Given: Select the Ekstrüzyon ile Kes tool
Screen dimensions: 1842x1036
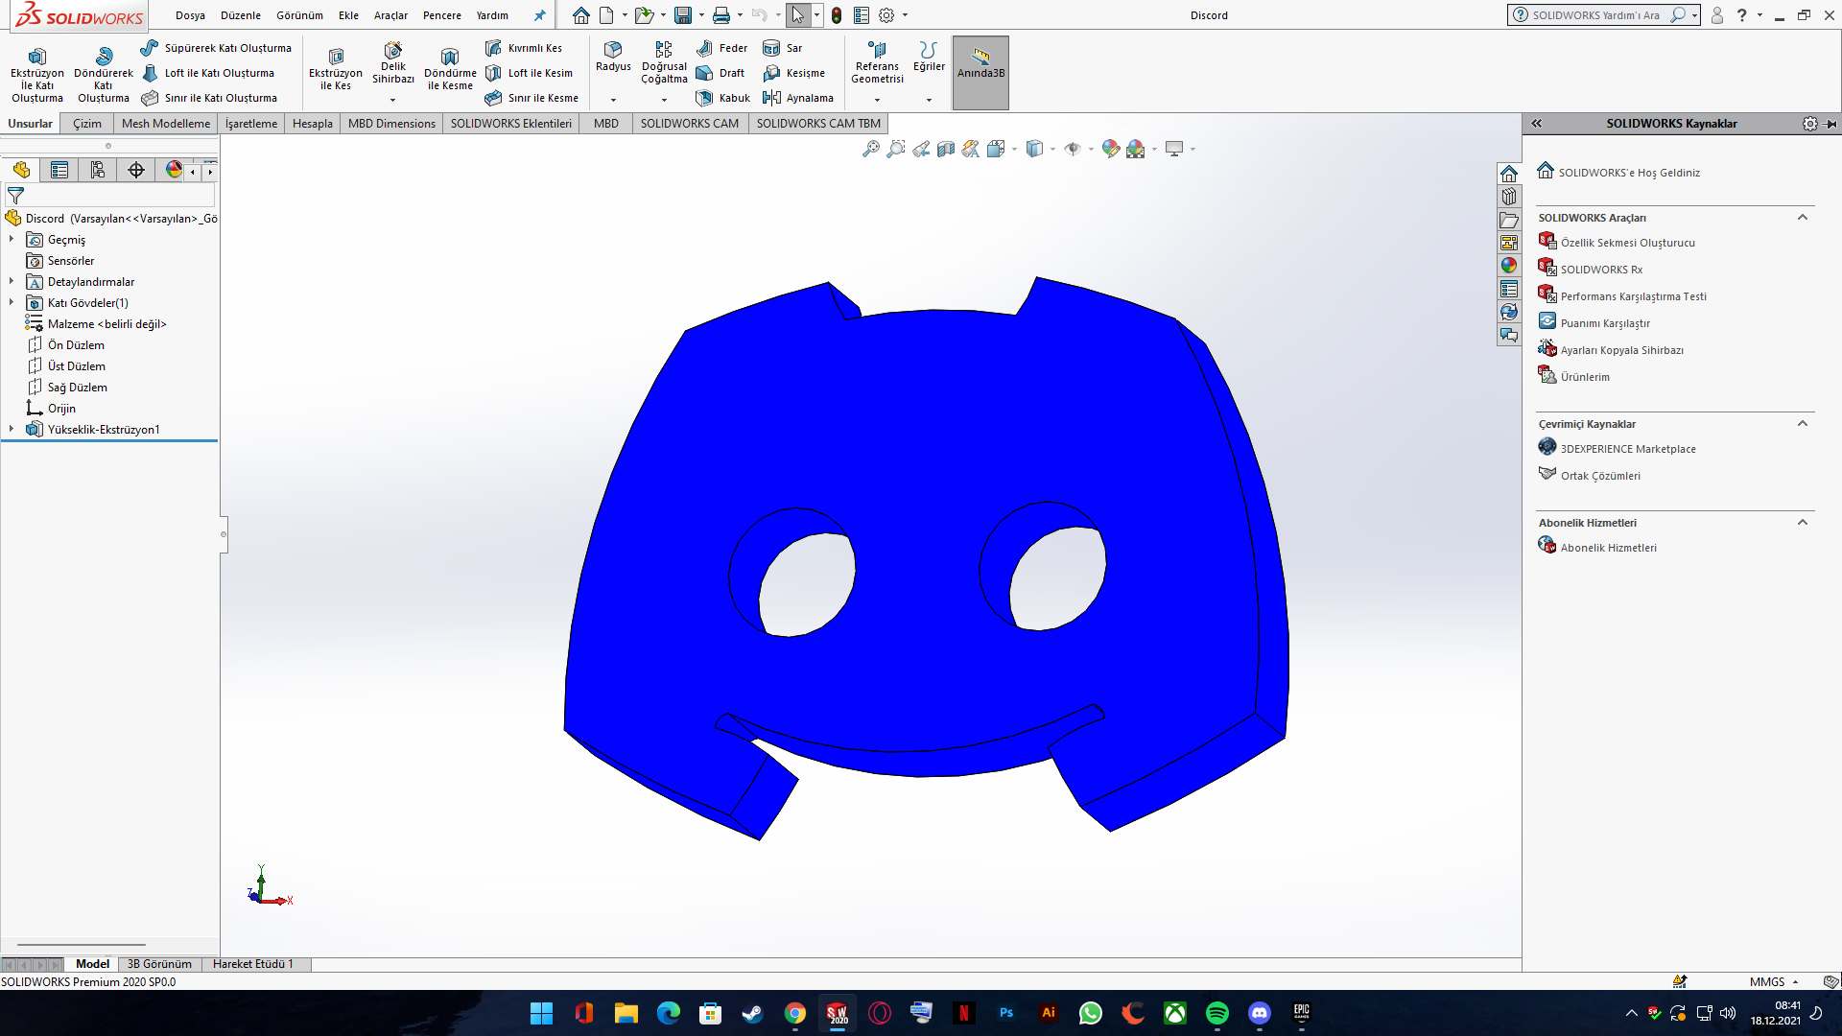Looking at the screenshot, I should (x=335, y=67).
